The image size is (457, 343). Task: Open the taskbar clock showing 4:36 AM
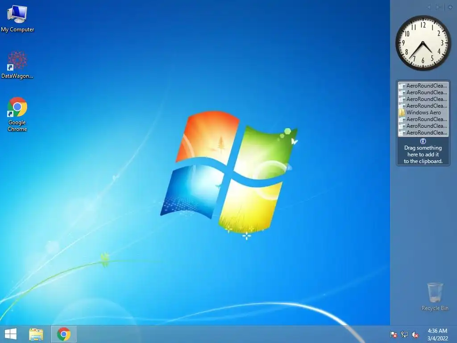pos(437,335)
